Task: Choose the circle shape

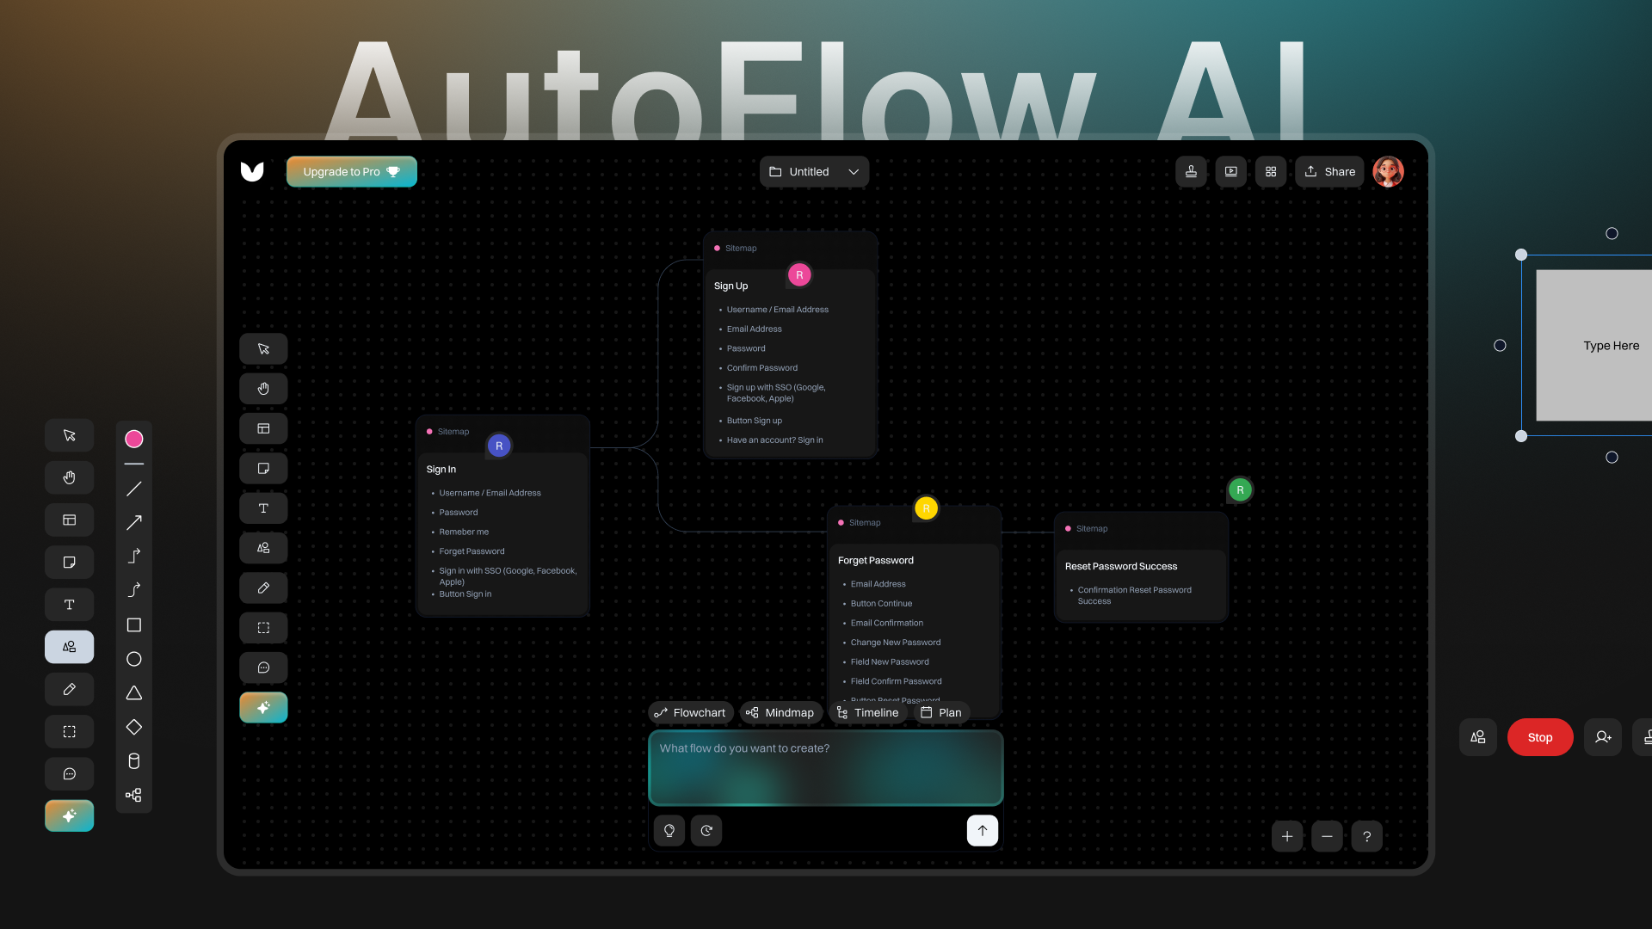Action: [134, 659]
